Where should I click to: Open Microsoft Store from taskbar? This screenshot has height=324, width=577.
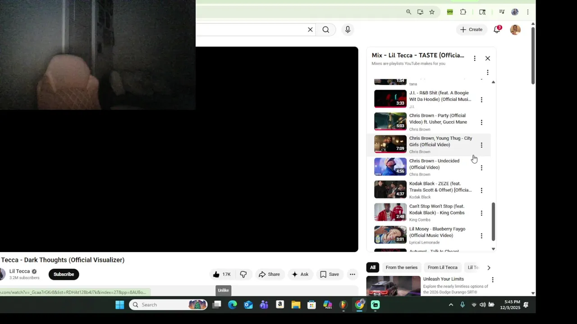point(311,305)
